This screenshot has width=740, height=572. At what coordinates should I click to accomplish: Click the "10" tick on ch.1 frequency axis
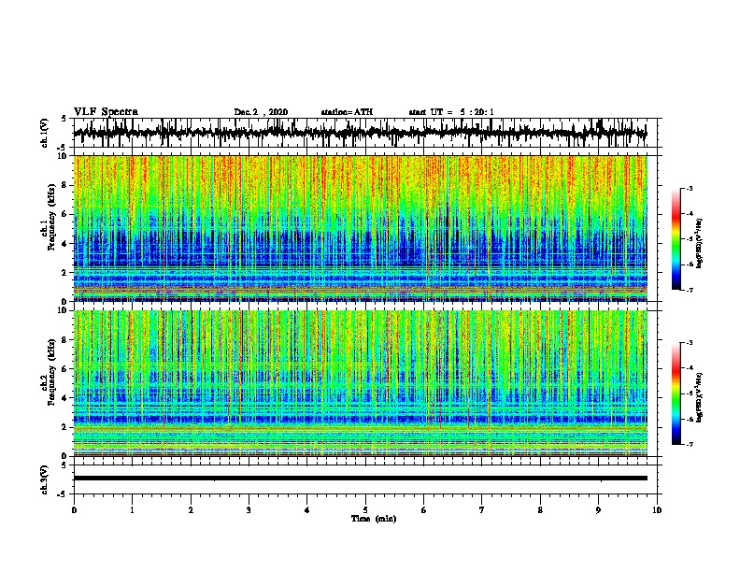[64, 156]
